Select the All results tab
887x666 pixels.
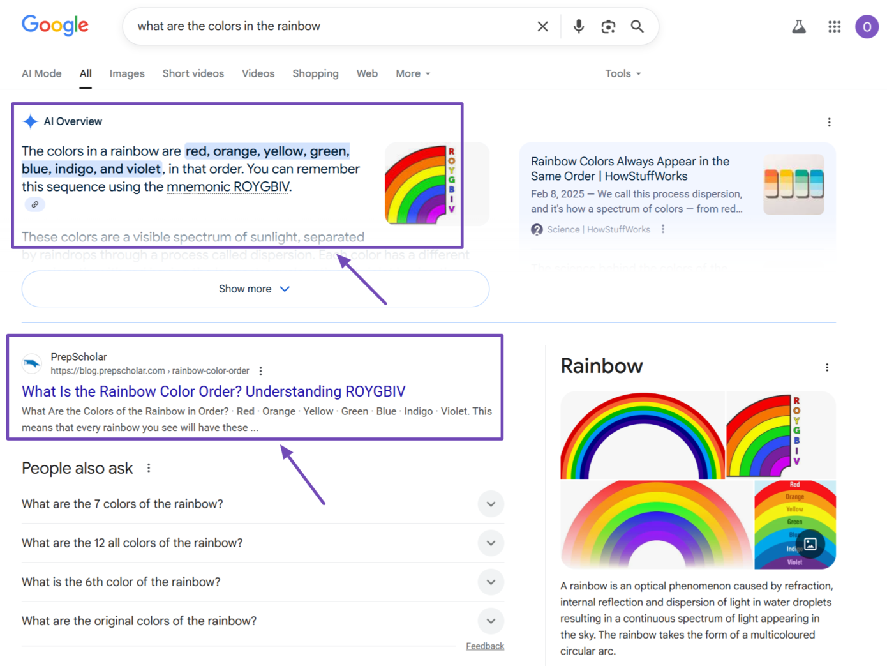tap(86, 73)
